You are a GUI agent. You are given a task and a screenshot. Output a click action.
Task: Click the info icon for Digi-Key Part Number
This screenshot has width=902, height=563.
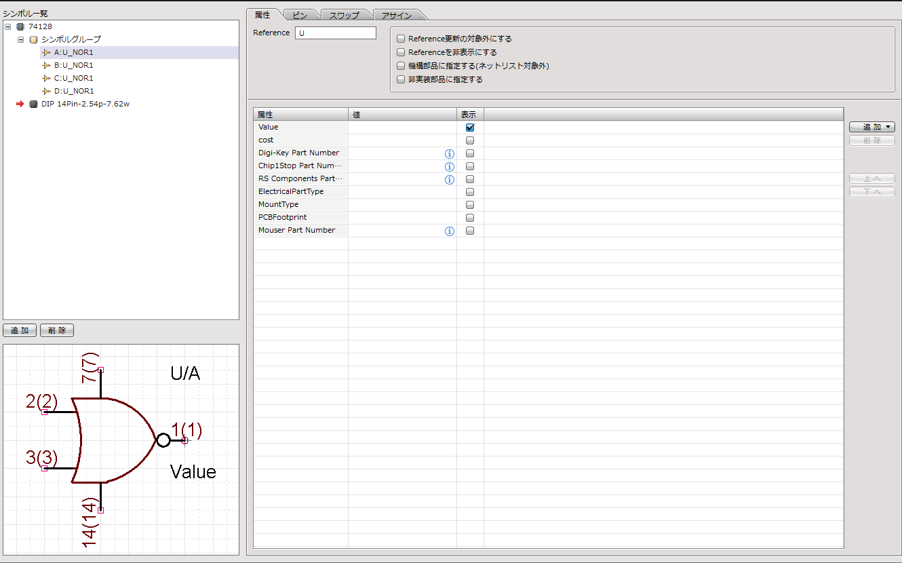[x=449, y=154]
